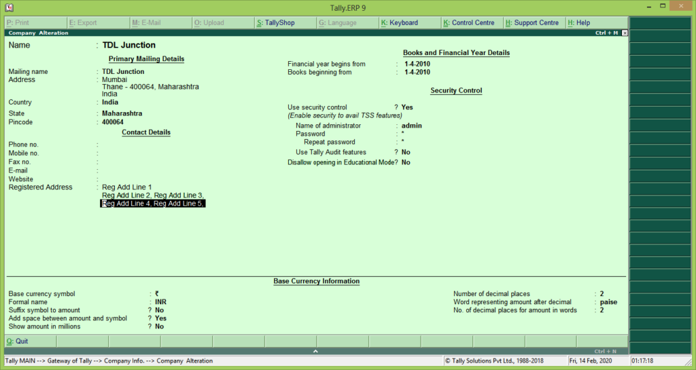Edit the Formal name INR field
Viewport: 696px width, 370px height.
click(160, 301)
